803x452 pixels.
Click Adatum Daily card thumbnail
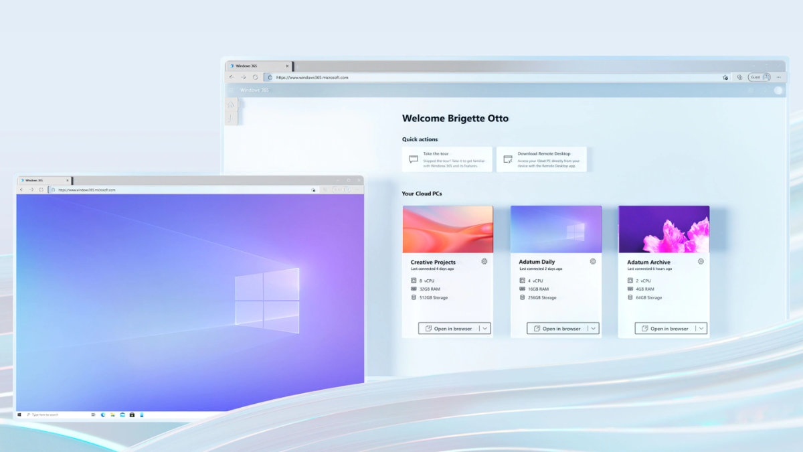(556, 229)
